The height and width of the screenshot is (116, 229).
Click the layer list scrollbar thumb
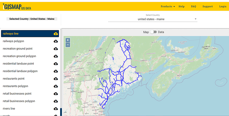61,112
